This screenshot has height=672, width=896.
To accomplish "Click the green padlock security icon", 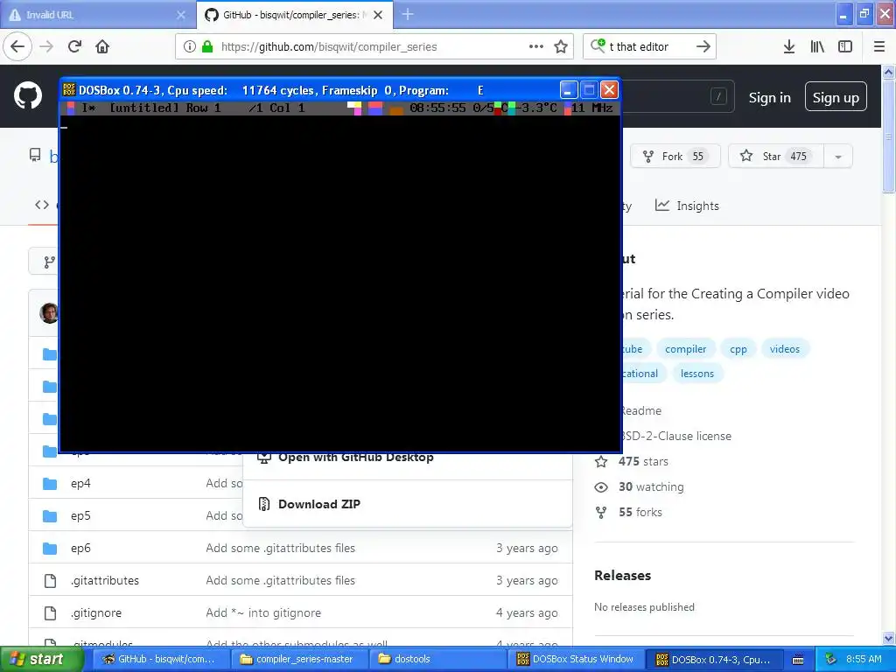I will point(207,46).
